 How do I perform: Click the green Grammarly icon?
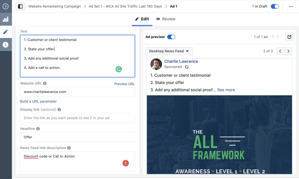tap(119, 69)
